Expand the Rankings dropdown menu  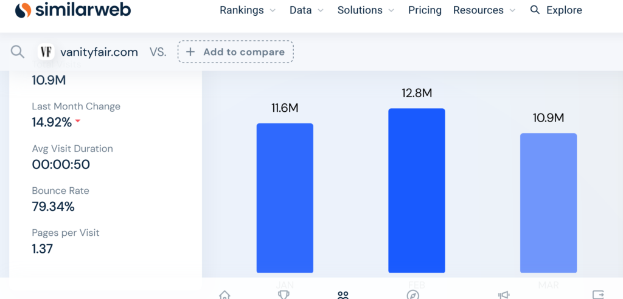click(x=247, y=10)
